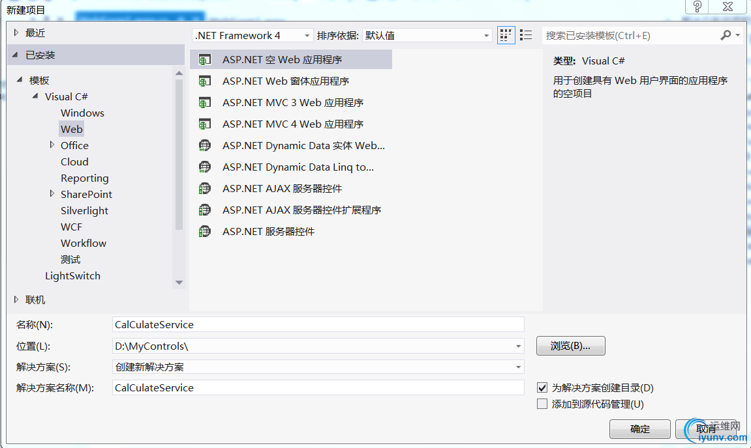751x448 pixels.
Task: Click the AJAX 服务器控件扩展程序 template icon
Action: [x=204, y=210]
